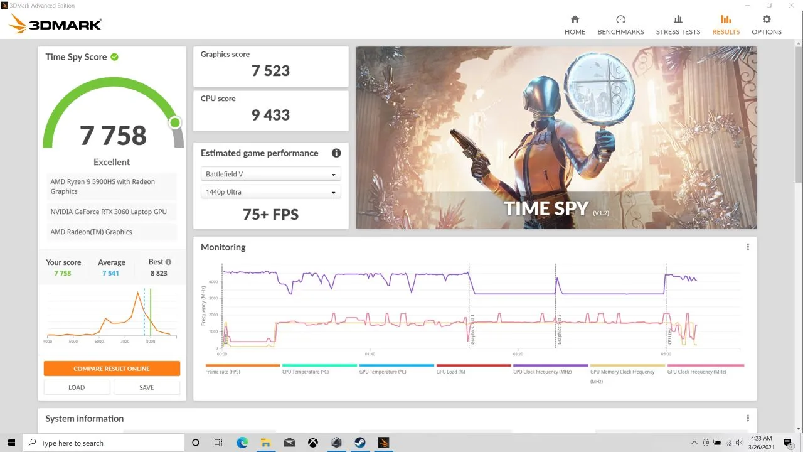Open File Explorer from taskbar
The width and height of the screenshot is (803, 452).
point(265,443)
